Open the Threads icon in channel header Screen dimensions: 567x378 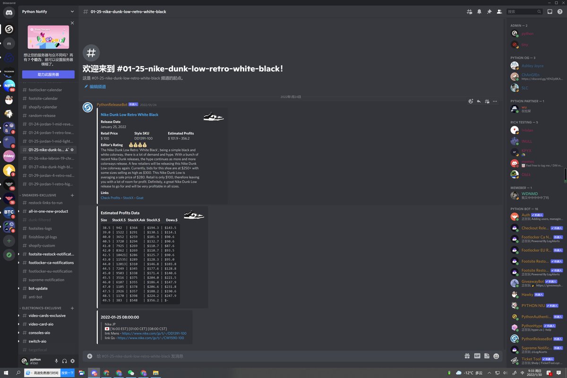pyautogui.click(x=469, y=11)
